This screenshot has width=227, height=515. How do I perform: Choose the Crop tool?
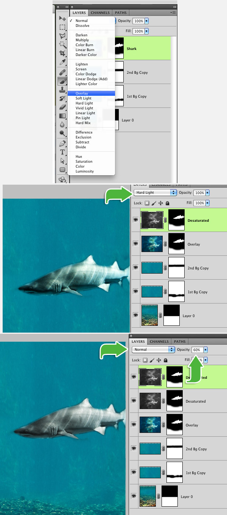click(63, 53)
